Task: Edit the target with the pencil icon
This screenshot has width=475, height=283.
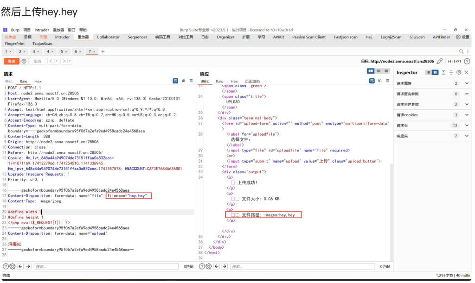Action: 440,62
